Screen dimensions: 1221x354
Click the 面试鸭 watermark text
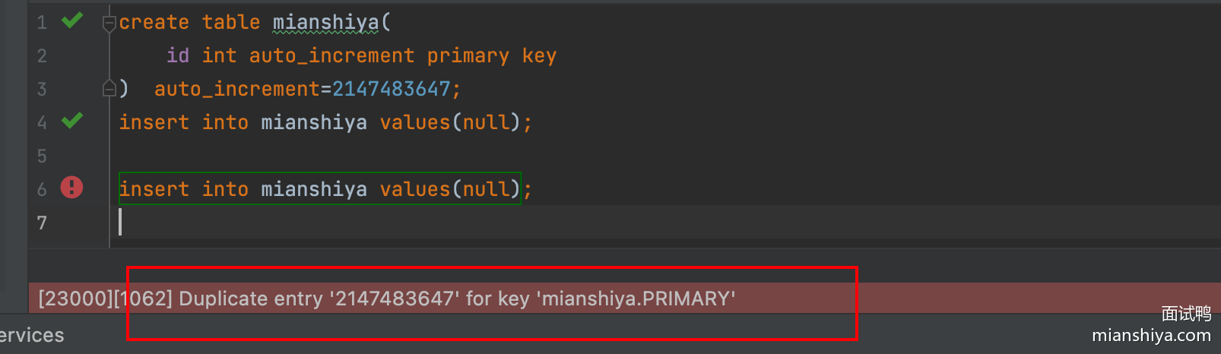coord(1186,314)
